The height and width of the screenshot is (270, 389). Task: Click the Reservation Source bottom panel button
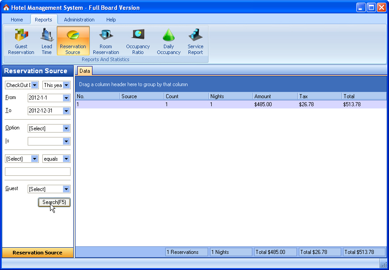click(38, 253)
